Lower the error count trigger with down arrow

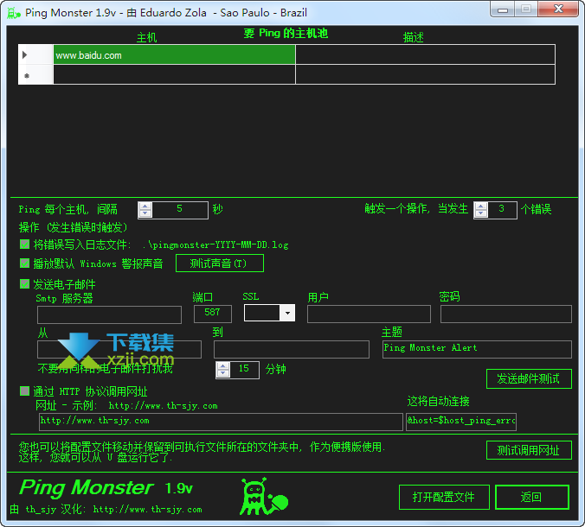(x=481, y=213)
